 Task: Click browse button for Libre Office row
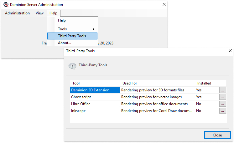[222, 104]
